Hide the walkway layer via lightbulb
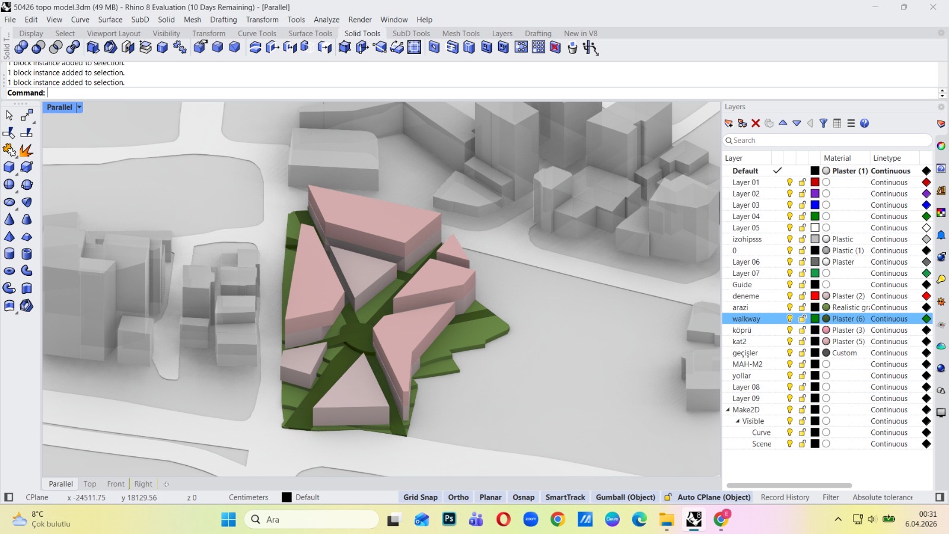This screenshot has height=534, width=949. [789, 319]
